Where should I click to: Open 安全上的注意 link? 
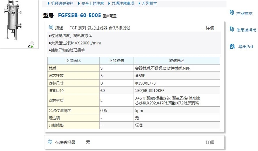click(x=93, y=4)
